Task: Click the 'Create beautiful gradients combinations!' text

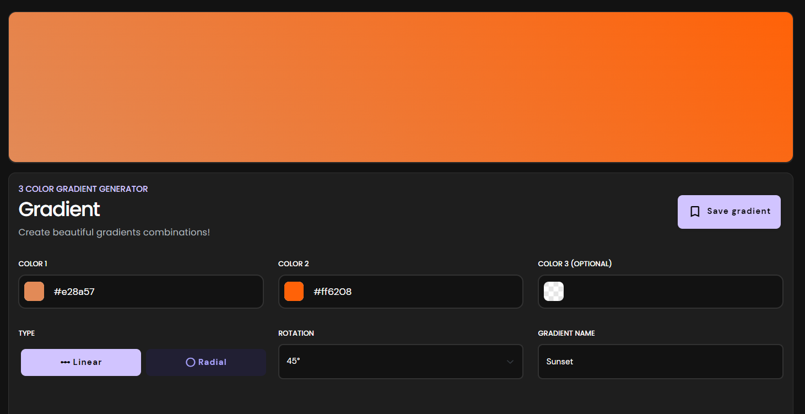Action: click(114, 232)
